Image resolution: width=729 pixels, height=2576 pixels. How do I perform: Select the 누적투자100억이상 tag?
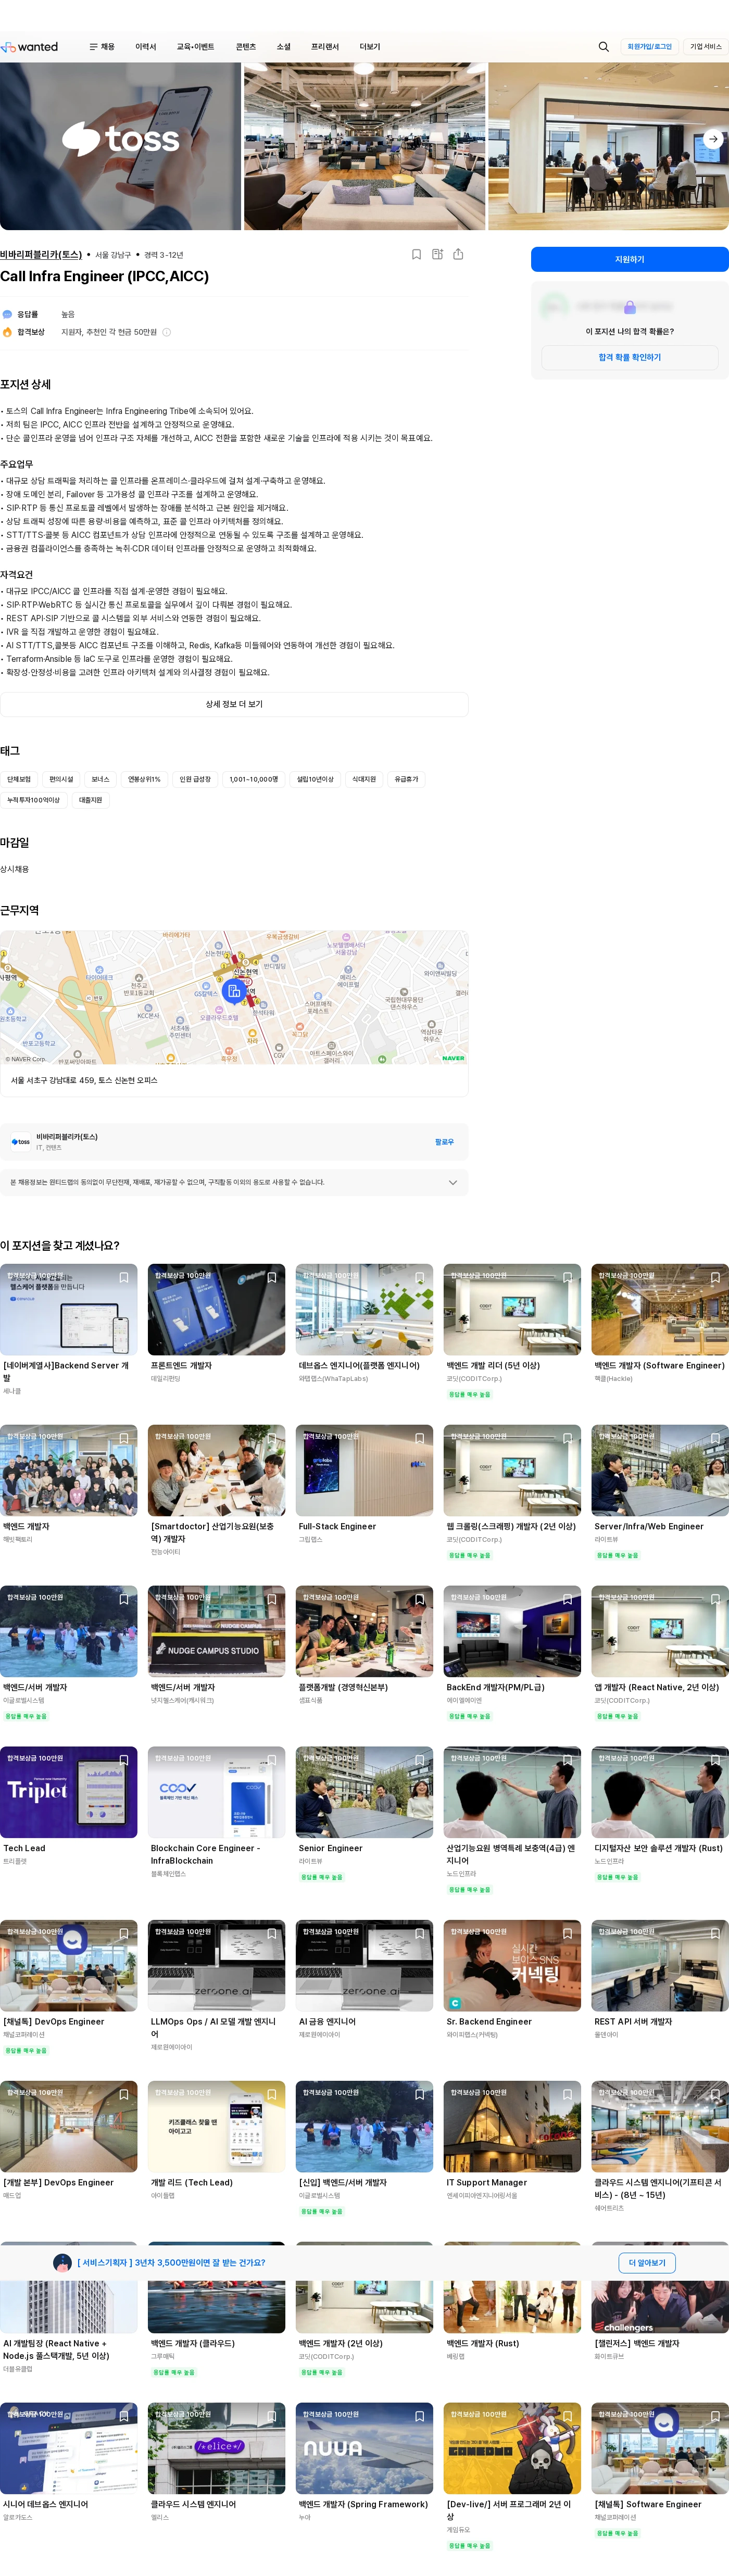(x=33, y=800)
